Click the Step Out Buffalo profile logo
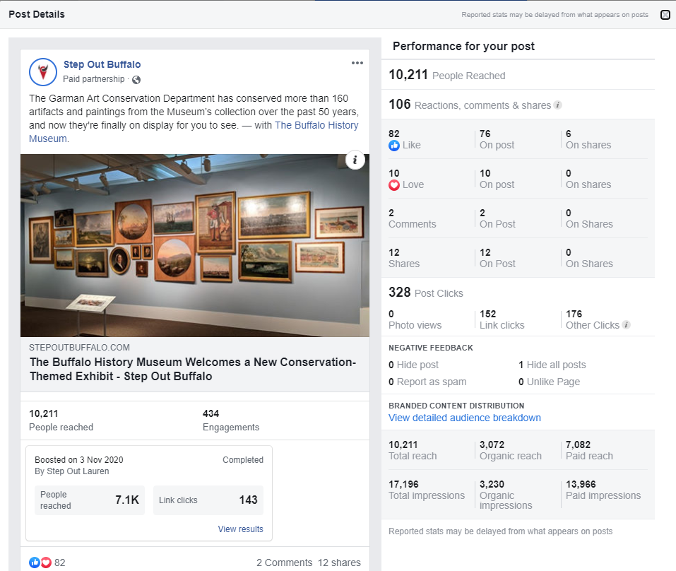 [42, 72]
